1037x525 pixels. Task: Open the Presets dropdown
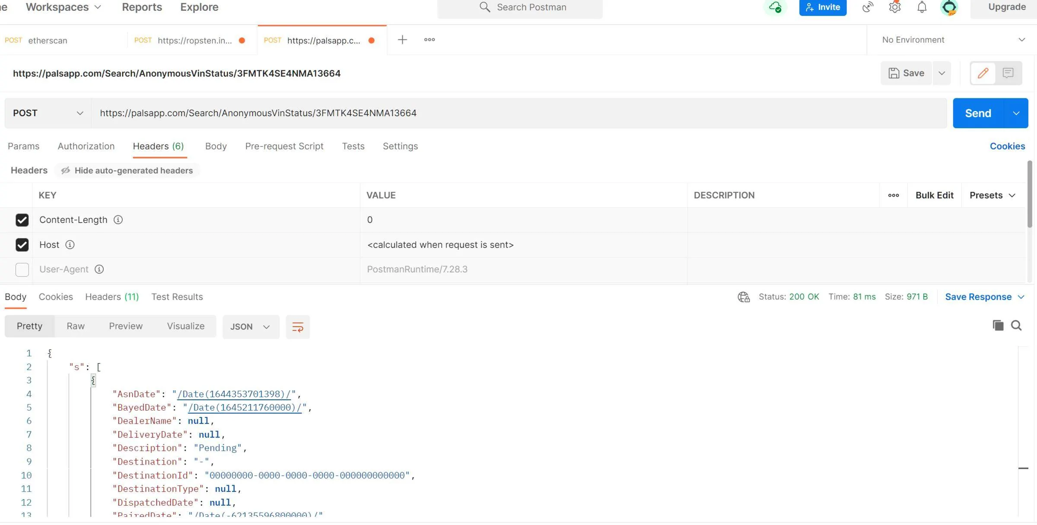coord(992,195)
